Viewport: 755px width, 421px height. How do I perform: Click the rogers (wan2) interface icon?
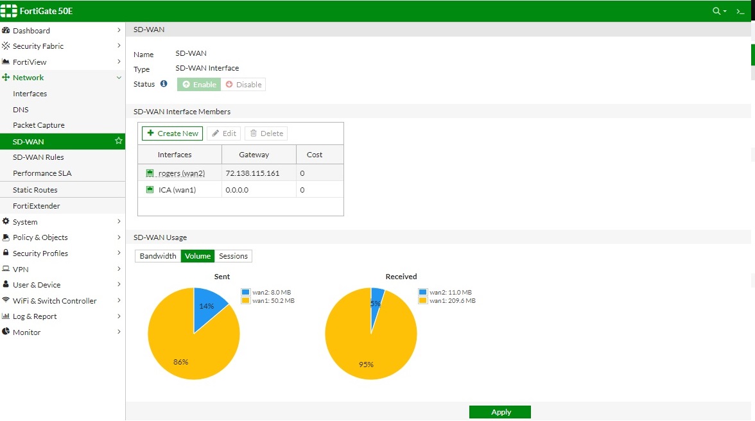pyautogui.click(x=150, y=173)
